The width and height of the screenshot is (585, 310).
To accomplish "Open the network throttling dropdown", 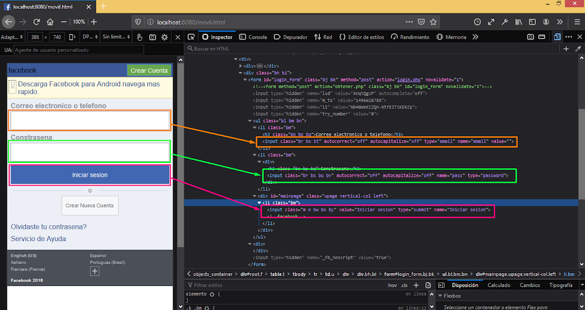I will click(115, 37).
